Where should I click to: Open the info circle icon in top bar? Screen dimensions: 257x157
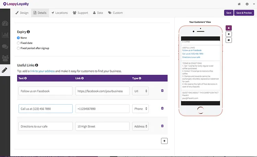247,4
